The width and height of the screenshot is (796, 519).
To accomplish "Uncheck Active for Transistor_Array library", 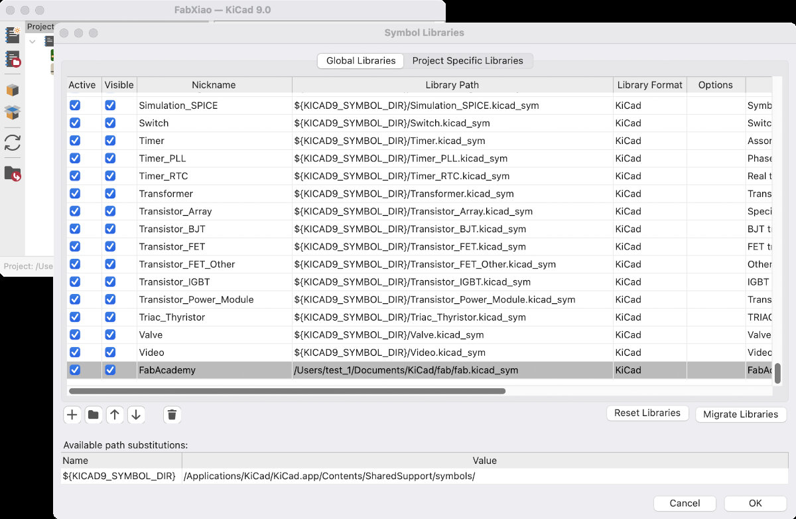I will click(x=75, y=211).
